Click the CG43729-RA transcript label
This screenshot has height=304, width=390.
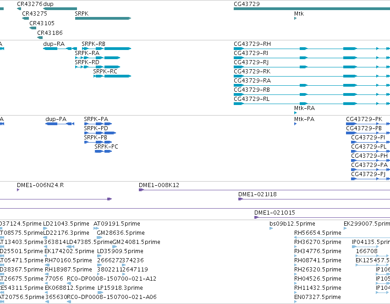pyautogui.click(x=252, y=81)
